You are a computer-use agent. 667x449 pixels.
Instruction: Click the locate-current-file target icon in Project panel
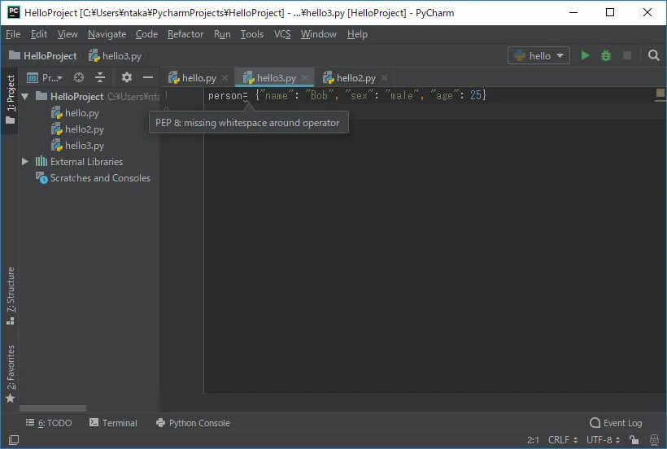[x=79, y=77]
